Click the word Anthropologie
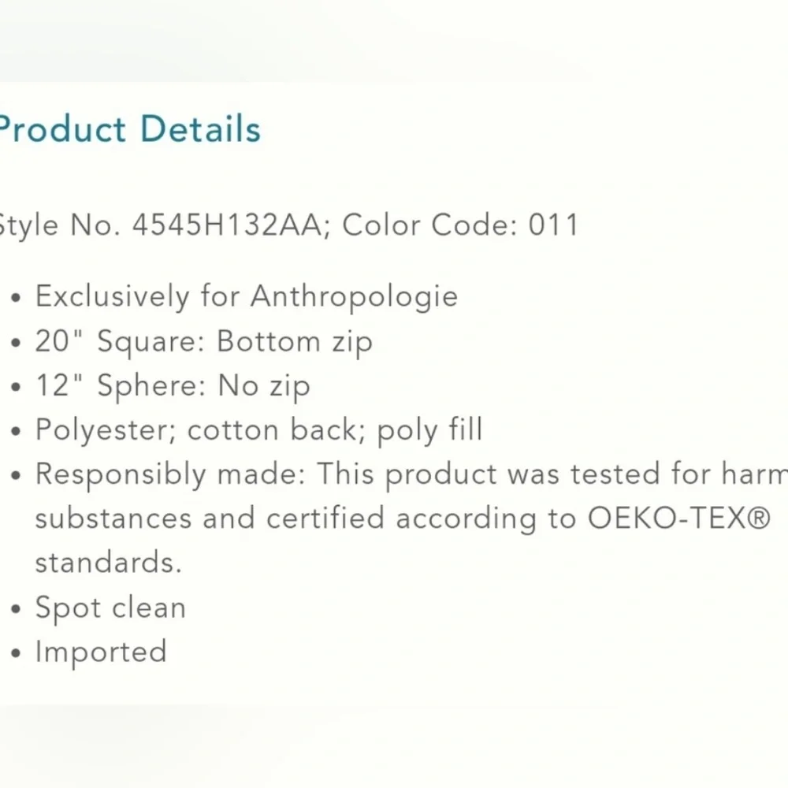The height and width of the screenshot is (788, 788). pos(355,296)
